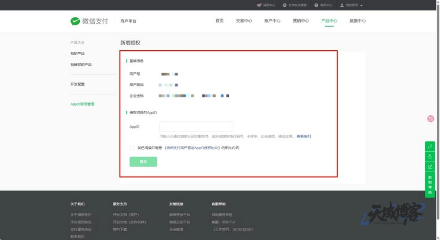This screenshot has height=240, width=440.
Task: Open 开发配置 in the left menu
Action: tap(77, 84)
